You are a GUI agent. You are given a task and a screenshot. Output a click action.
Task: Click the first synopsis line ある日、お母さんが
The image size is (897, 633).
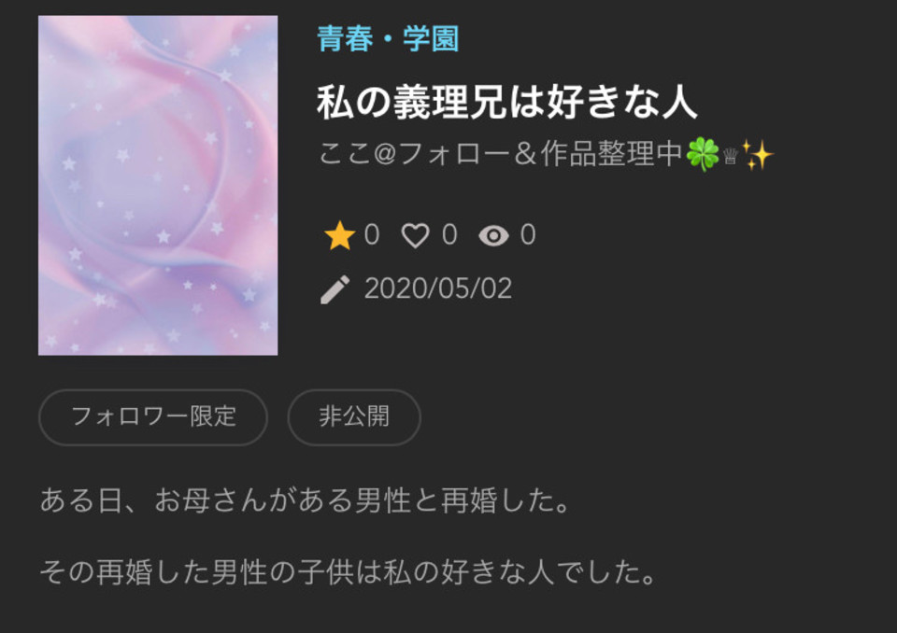coord(305,500)
